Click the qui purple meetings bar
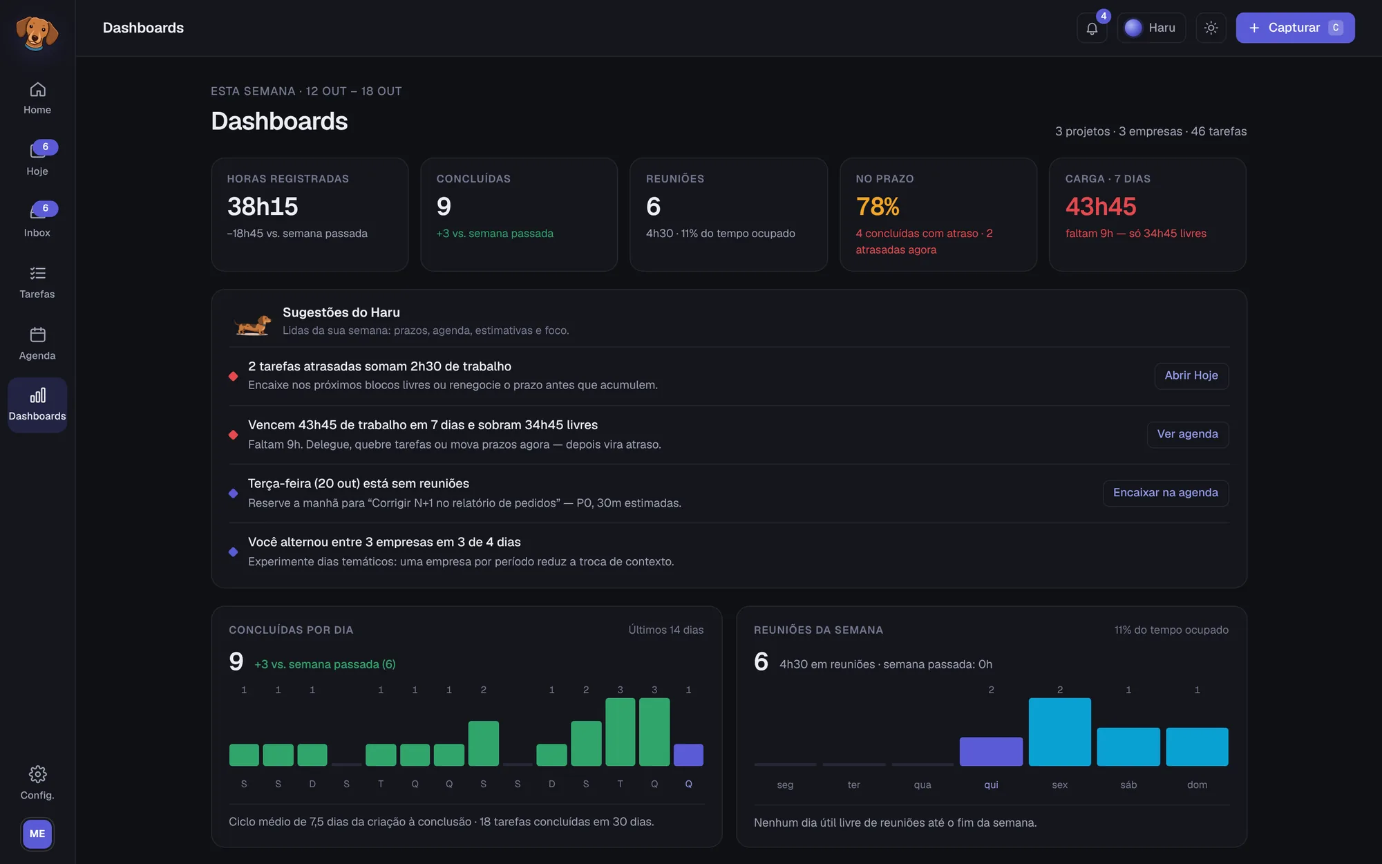Screen dimensions: 1382x864 (x=991, y=751)
